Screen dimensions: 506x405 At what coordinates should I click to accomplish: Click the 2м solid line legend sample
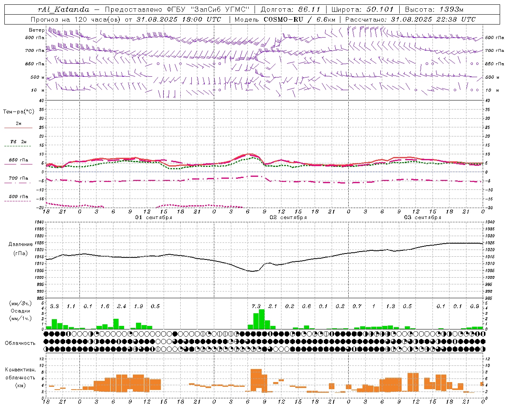click(18, 128)
